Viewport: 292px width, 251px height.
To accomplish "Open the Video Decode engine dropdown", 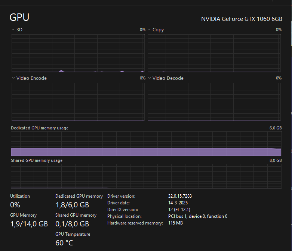I will (x=149, y=78).
